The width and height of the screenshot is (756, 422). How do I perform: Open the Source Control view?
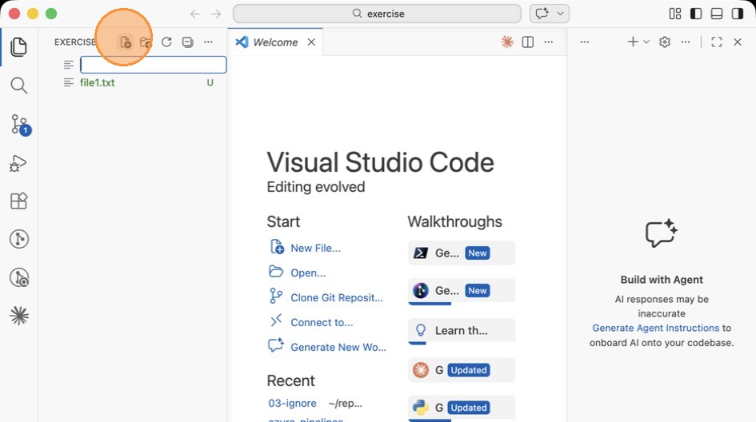pyautogui.click(x=18, y=124)
